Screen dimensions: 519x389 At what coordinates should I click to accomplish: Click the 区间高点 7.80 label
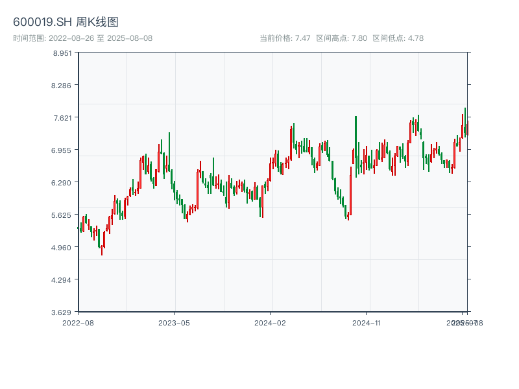click(x=341, y=38)
